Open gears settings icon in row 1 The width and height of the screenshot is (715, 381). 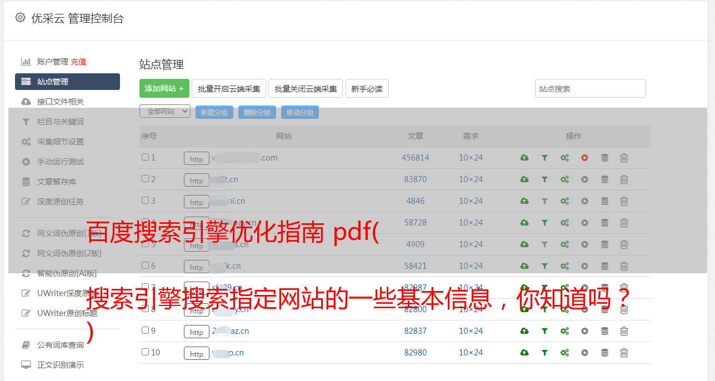click(x=564, y=158)
